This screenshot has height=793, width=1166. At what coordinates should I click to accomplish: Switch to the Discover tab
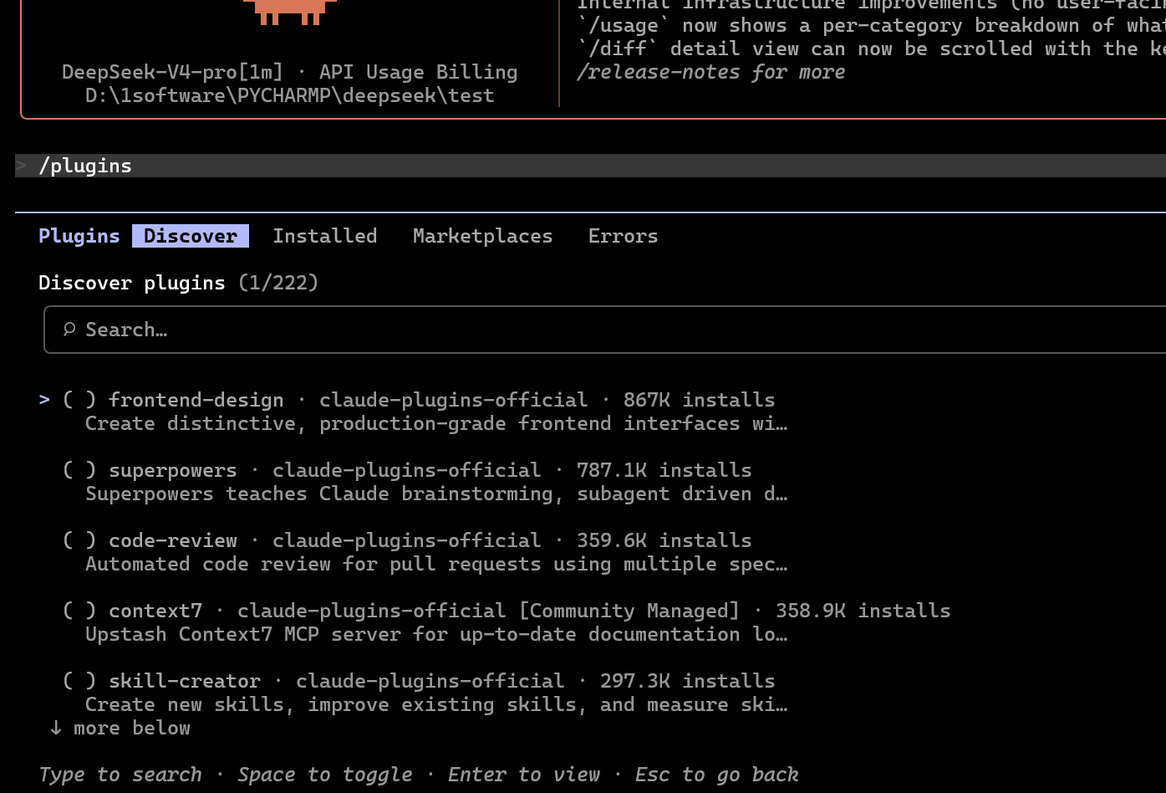pyautogui.click(x=191, y=236)
